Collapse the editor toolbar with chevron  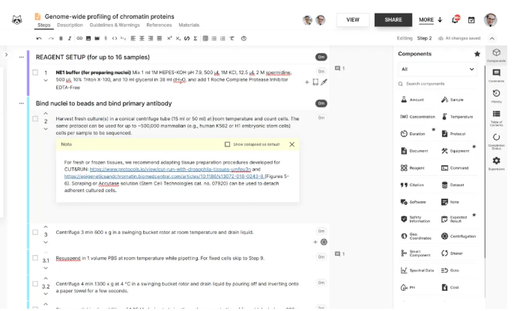point(492,38)
